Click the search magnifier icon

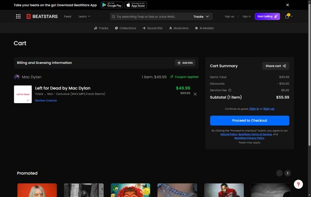point(113,16)
